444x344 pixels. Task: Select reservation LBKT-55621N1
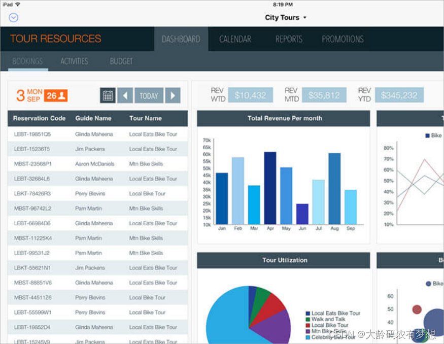pyautogui.click(x=98, y=268)
